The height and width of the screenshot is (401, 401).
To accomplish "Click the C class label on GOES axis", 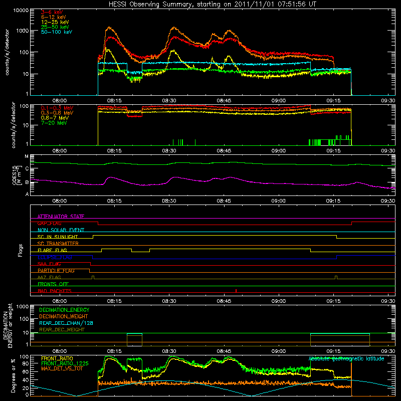I will click(27, 169).
